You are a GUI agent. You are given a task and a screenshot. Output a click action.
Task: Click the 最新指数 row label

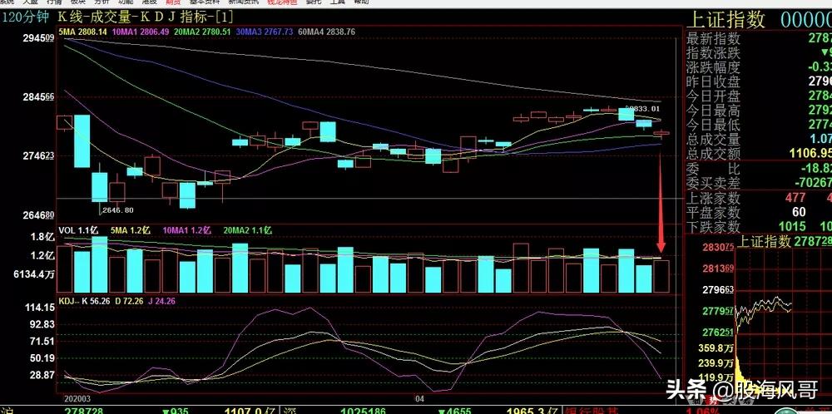(x=713, y=39)
